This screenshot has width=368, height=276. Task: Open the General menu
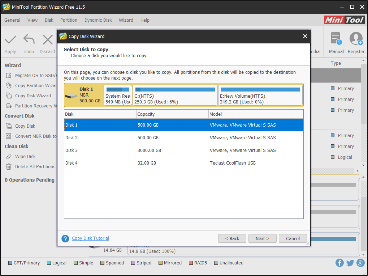pyautogui.click(x=12, y=20)
